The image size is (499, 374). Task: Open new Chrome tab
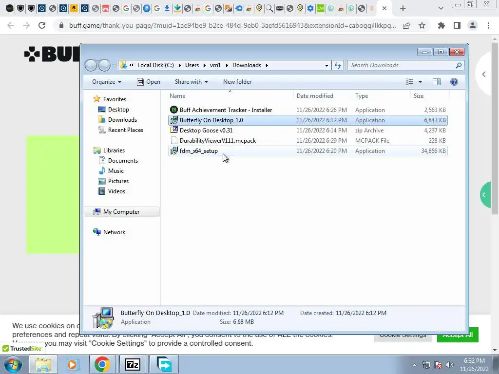(403, 9)
